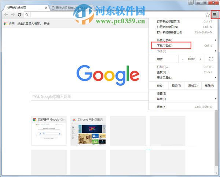Expand the 帮助(E) submenu

tap(183, 99)
